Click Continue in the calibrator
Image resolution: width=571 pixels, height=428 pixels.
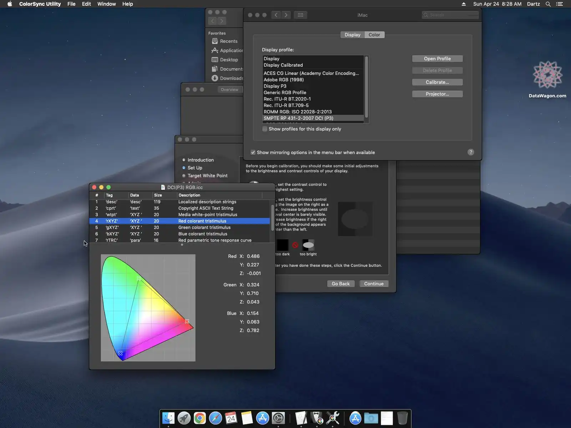tap(374, 284)
